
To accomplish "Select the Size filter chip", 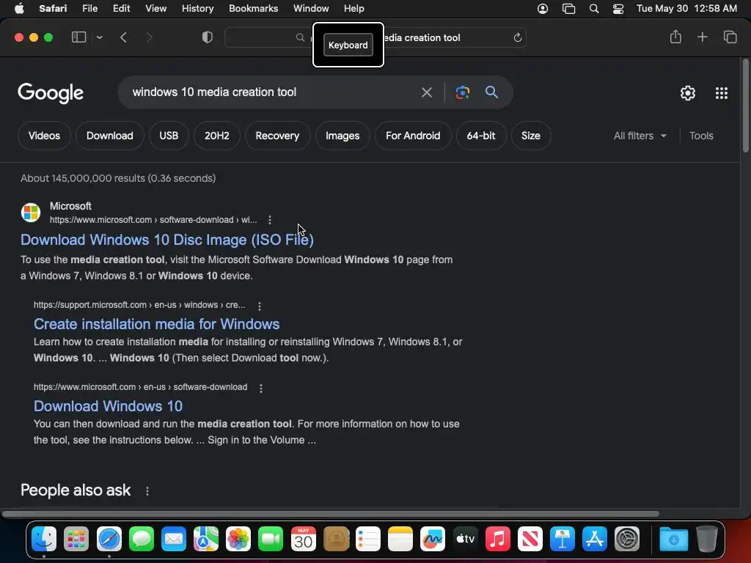I will [x=531, y=136].
